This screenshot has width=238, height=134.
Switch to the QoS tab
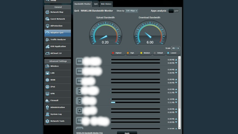[96, 4]
